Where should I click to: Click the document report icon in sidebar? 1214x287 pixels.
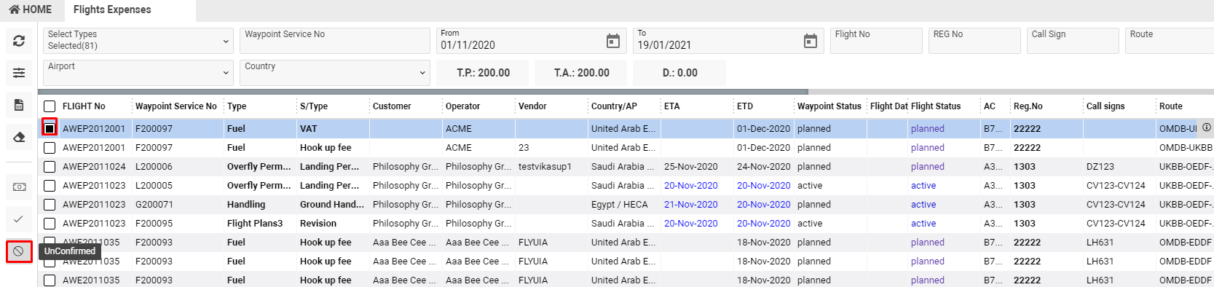coord(19,105)
